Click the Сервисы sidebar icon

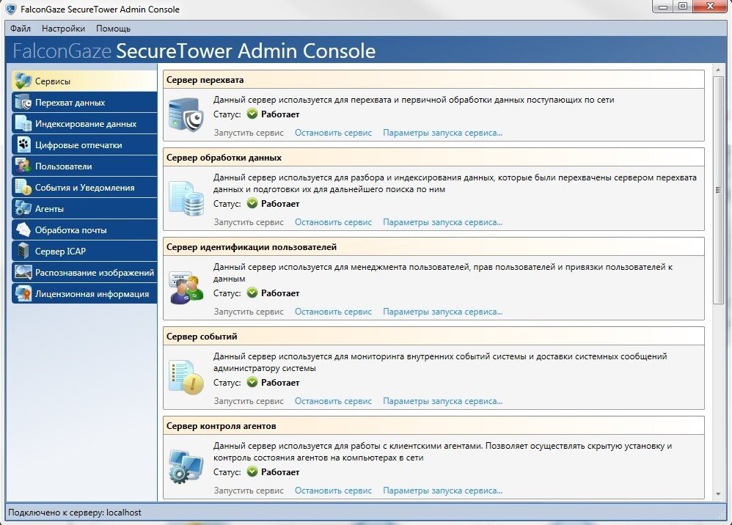(23, 81)
